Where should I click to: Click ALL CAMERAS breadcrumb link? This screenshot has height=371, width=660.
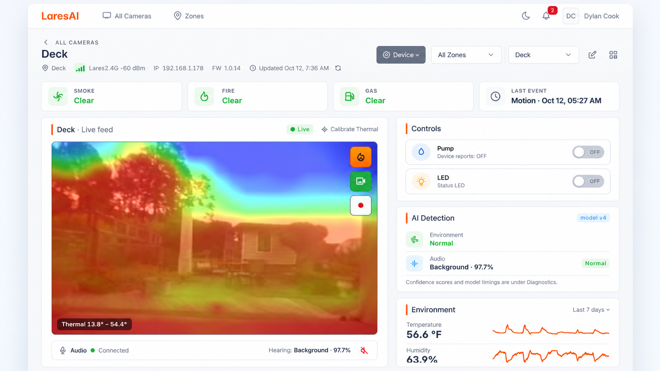[x=77, y=43]
